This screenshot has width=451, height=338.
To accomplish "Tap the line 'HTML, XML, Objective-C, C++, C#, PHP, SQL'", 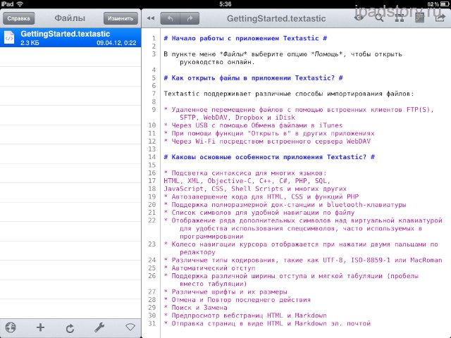I will [247, 181].
